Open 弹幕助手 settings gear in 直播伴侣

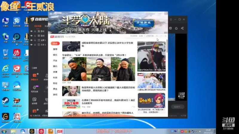point(38,74)
